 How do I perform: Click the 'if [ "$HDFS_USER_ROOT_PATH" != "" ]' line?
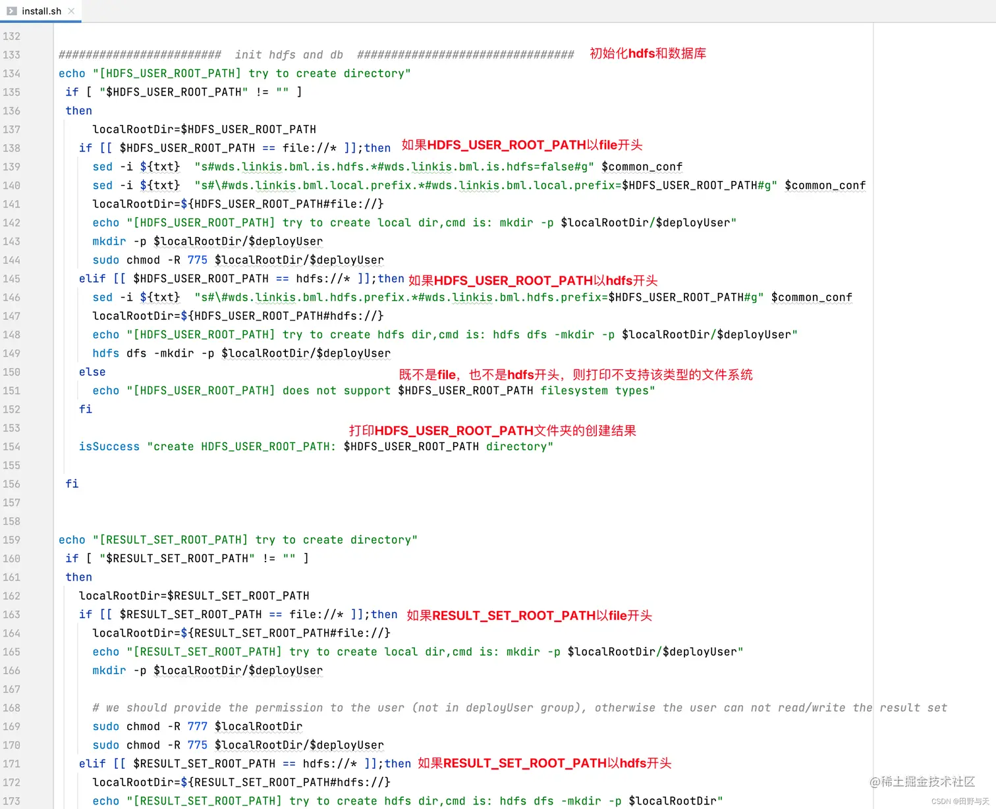(x=184, y=92)
